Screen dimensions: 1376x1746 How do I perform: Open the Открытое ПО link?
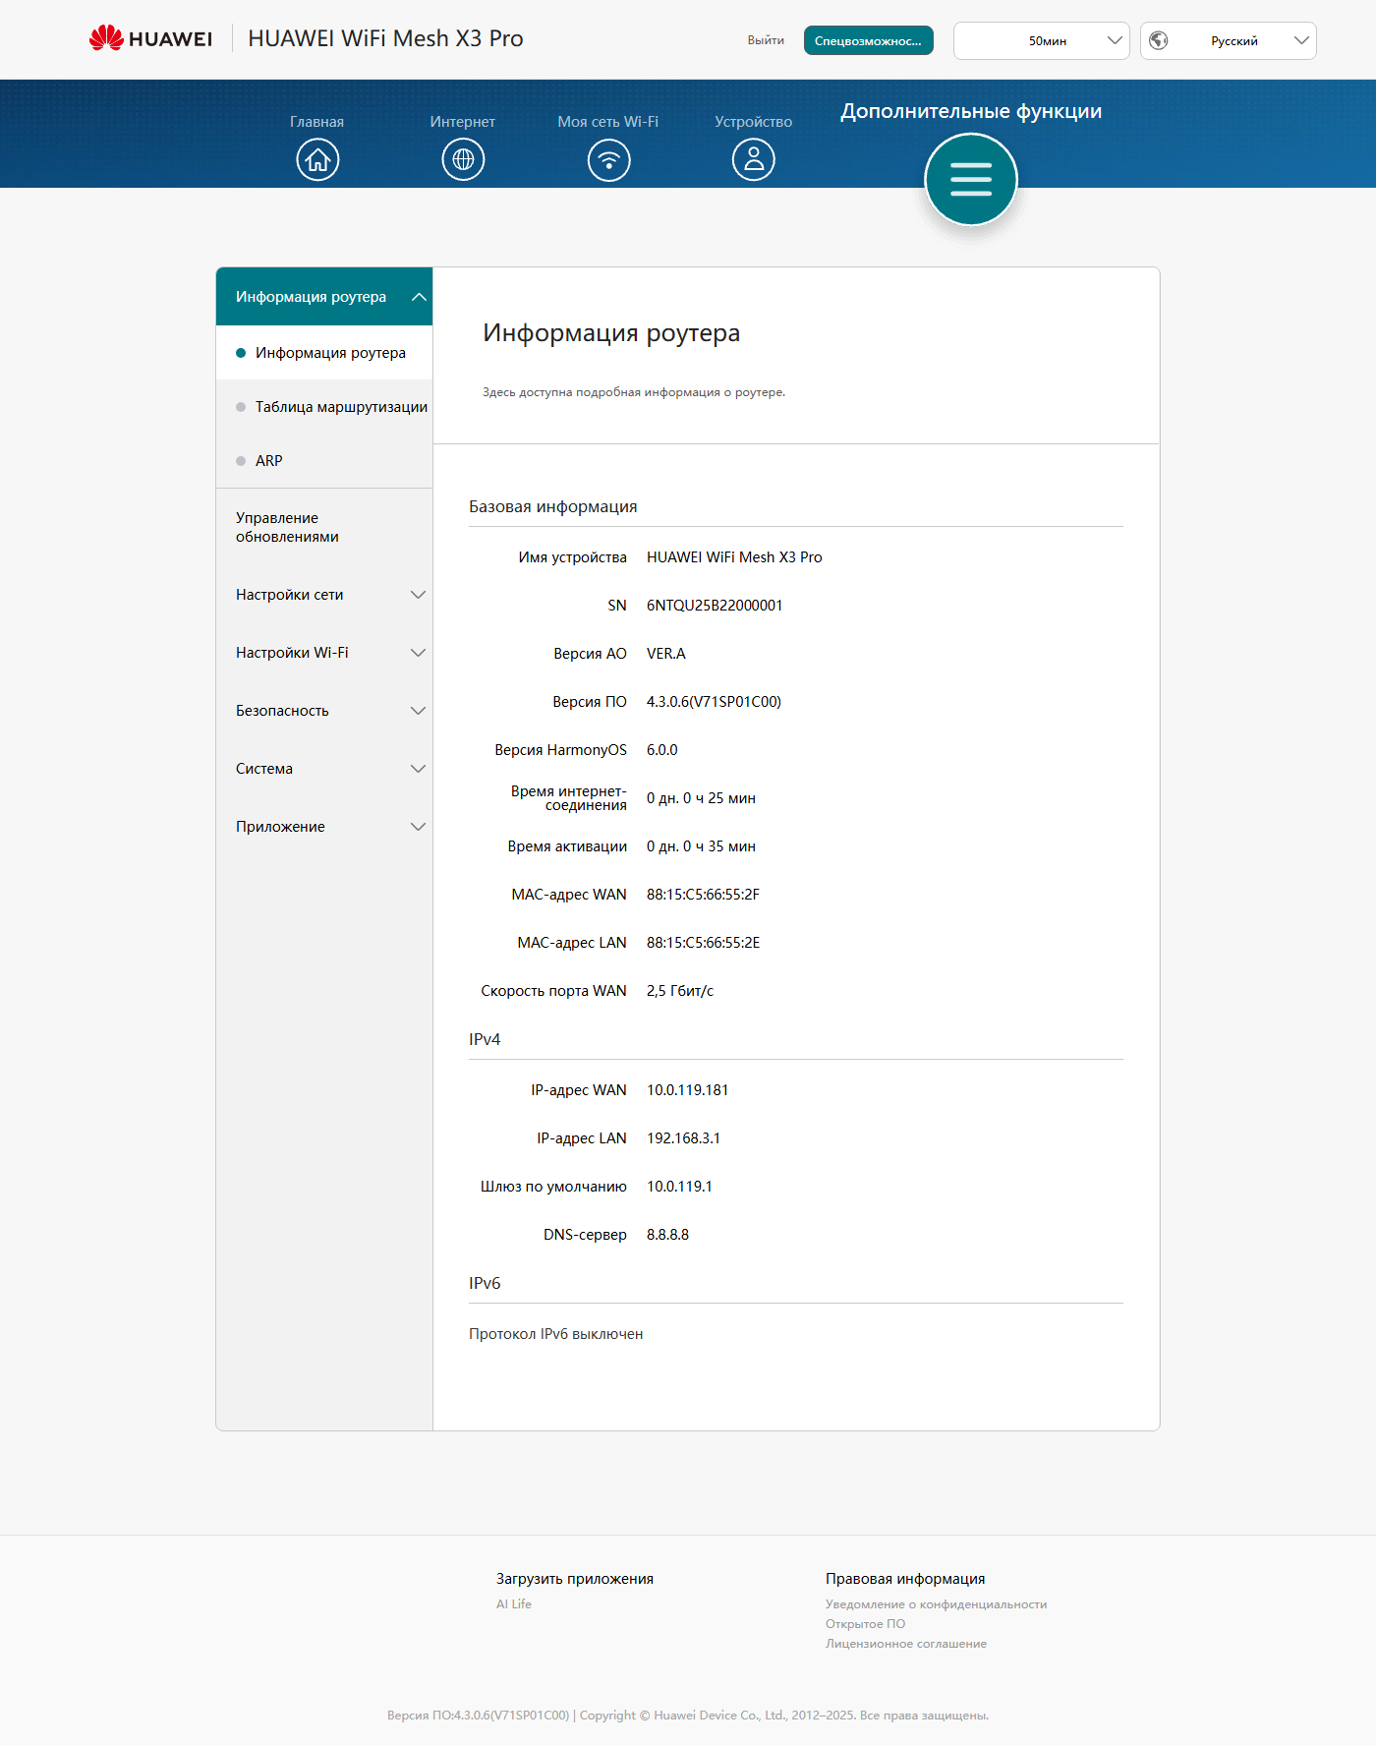865,1624
